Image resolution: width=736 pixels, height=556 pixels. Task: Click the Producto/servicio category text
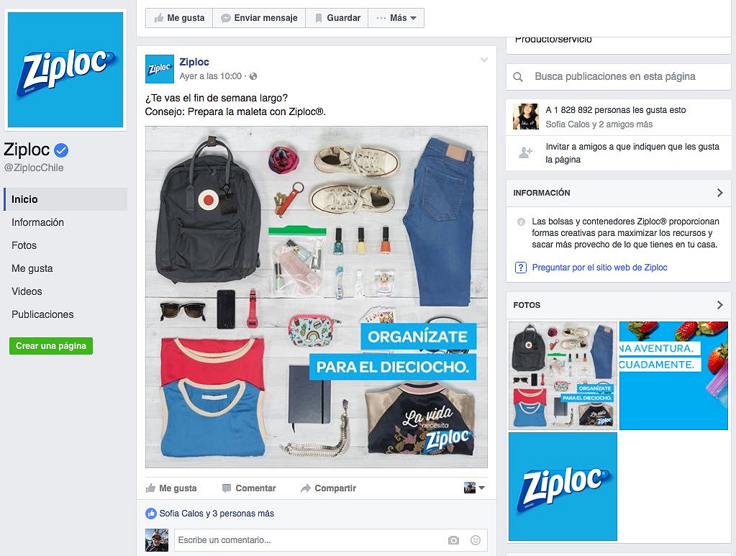tap(553, 40)
